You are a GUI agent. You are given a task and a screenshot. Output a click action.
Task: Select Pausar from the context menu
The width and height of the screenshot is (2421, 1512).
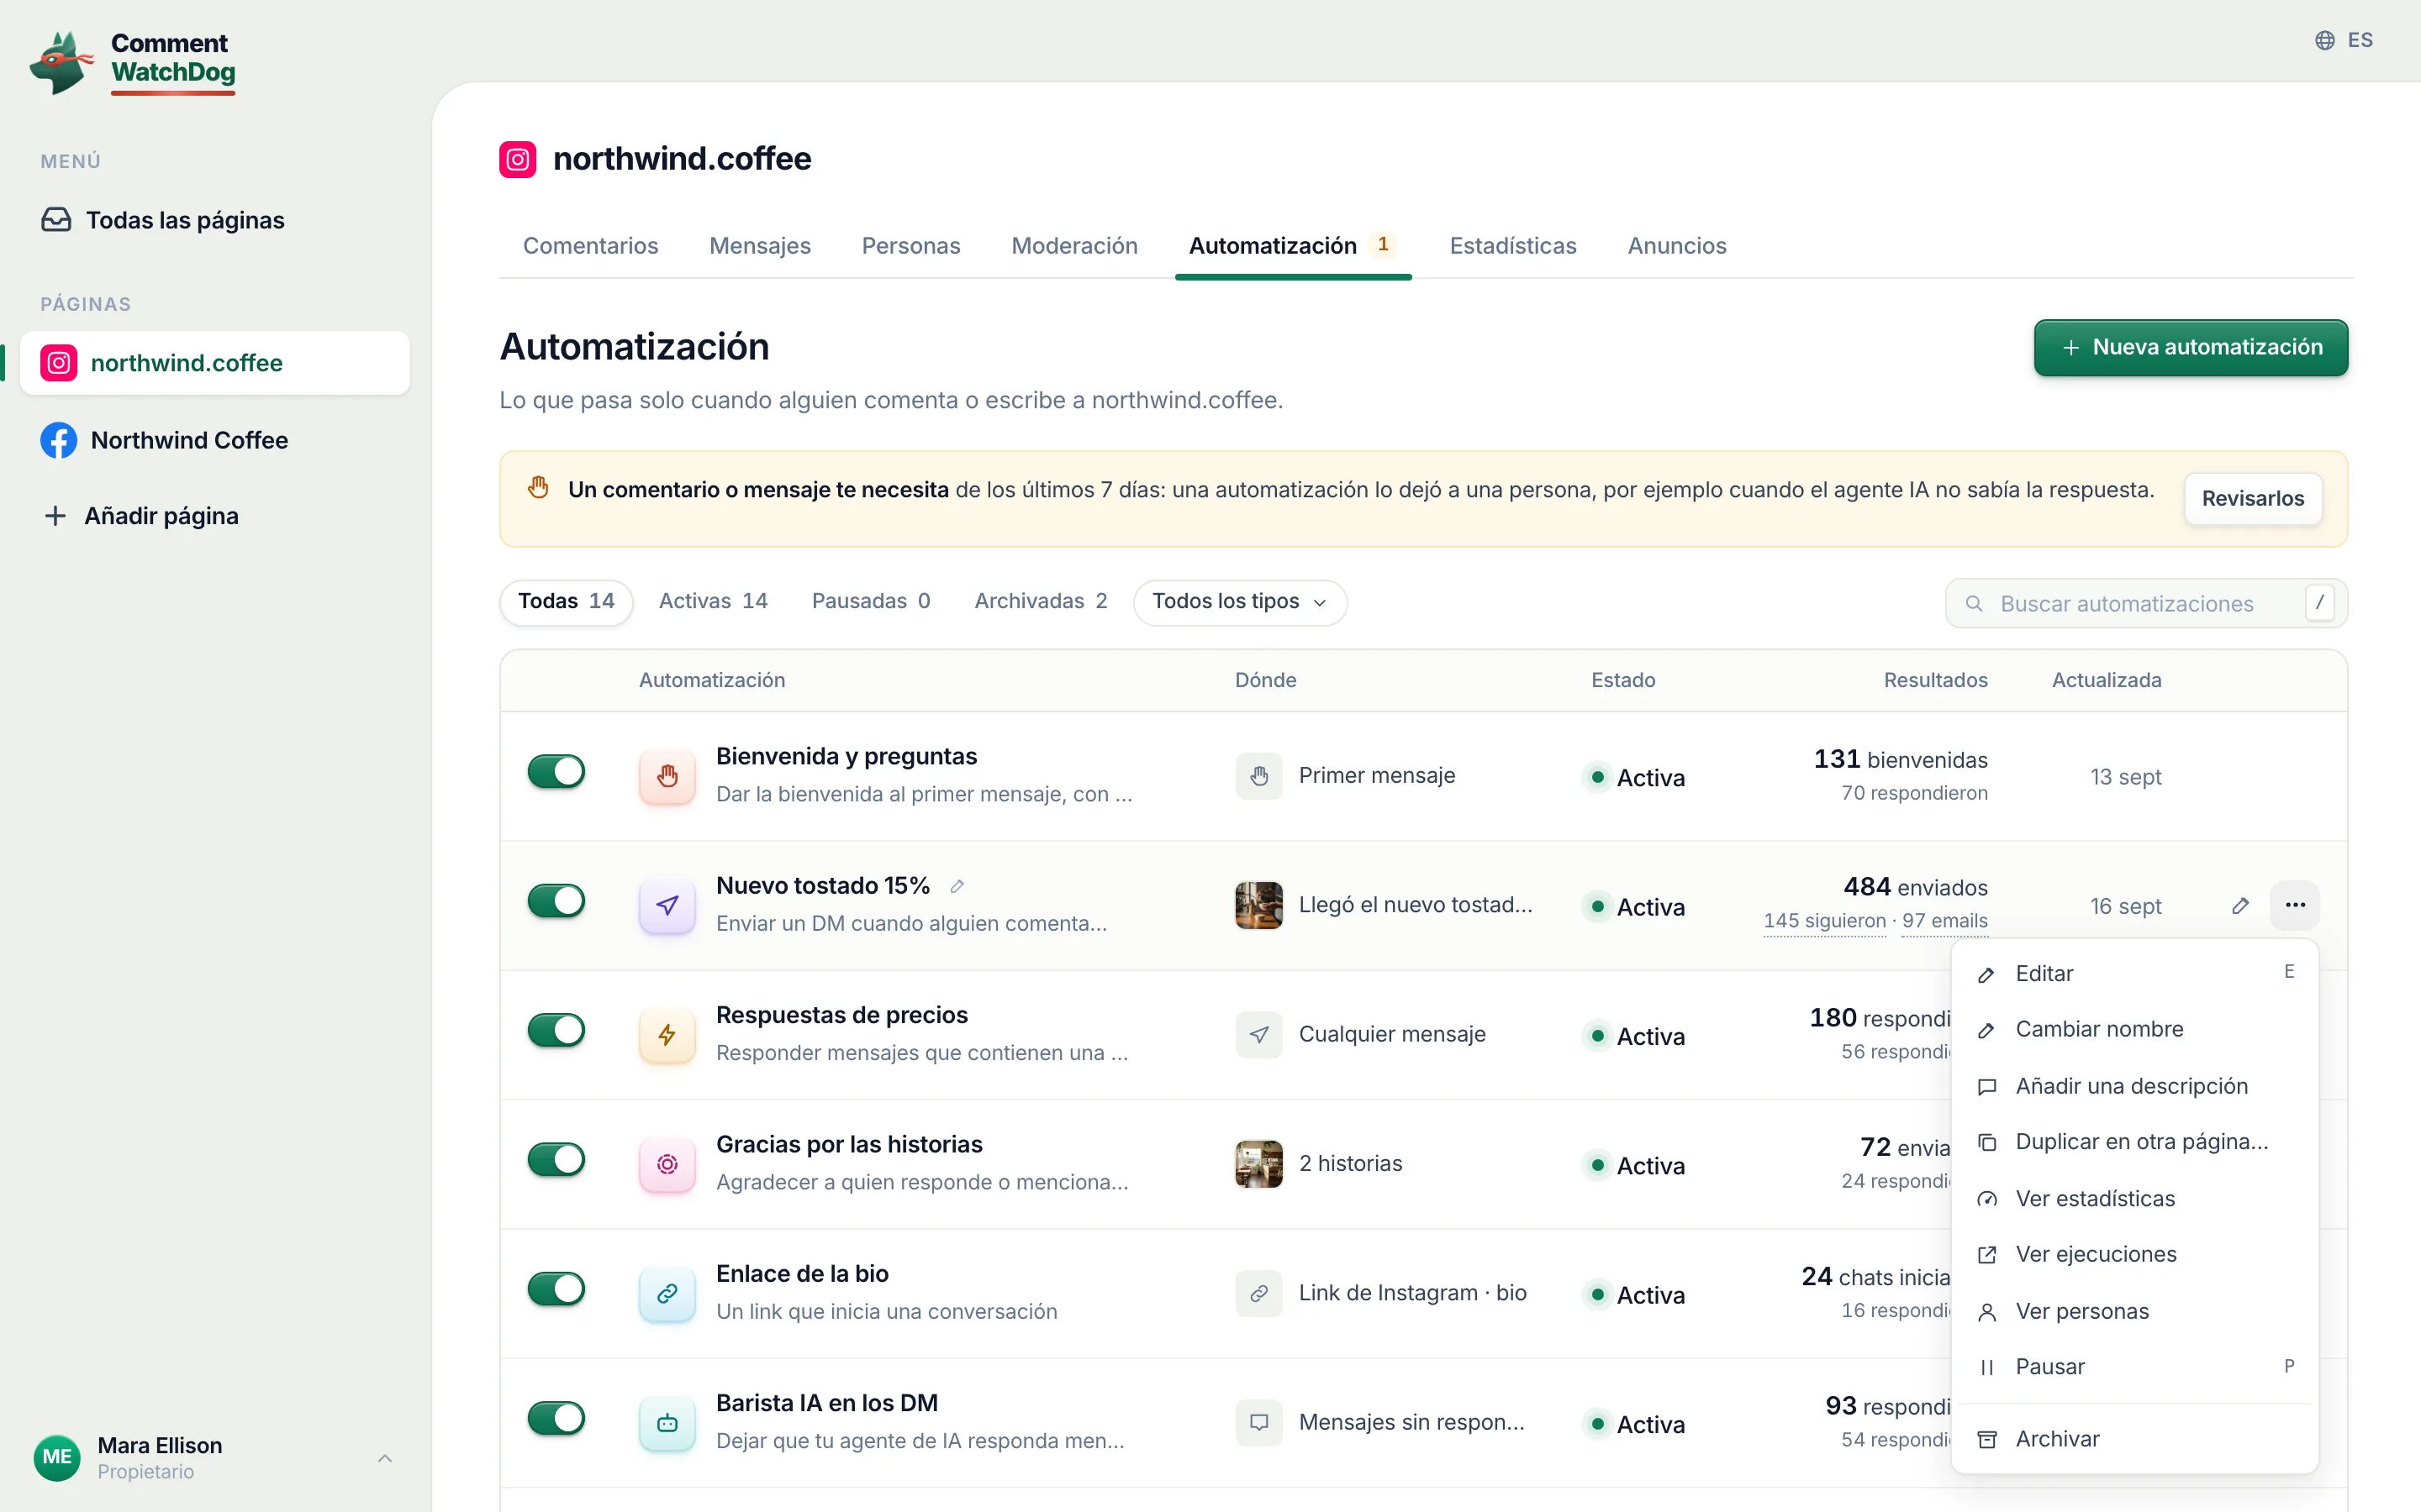click(x=2134, y=1367)
